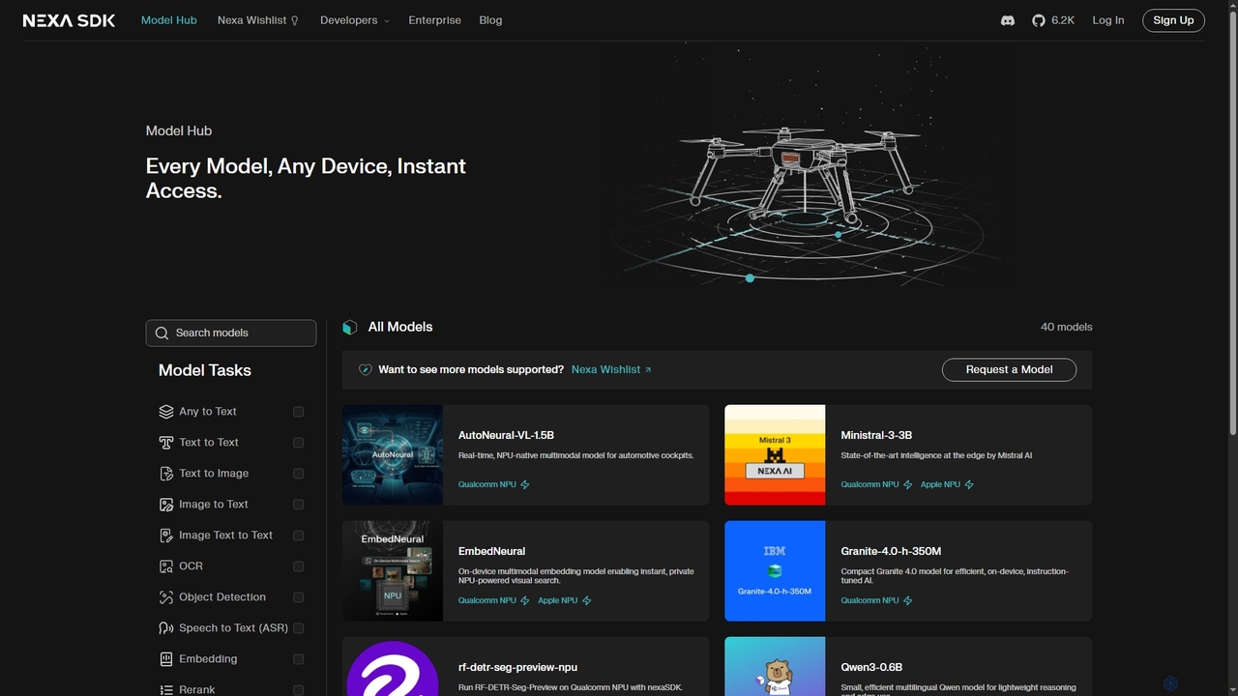This screenshot has width=1238, height=696.
Task: Open the Qwen3-0.6B model title
Action: click(871, 667)
